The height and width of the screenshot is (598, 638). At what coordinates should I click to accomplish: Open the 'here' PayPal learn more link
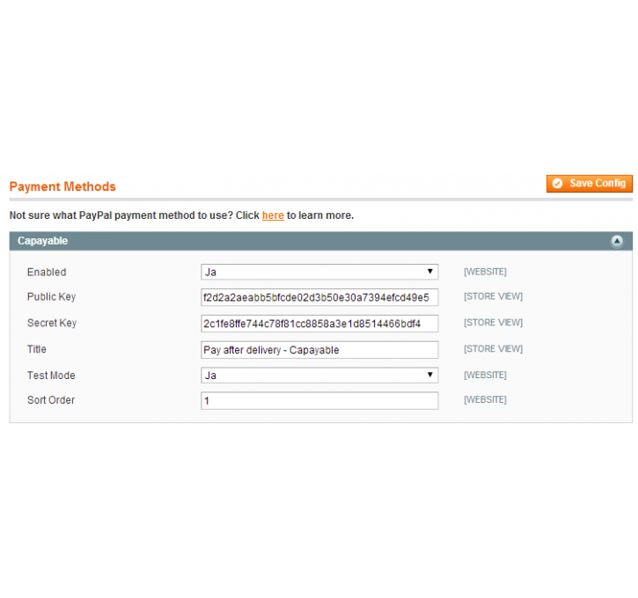[273, 215]
